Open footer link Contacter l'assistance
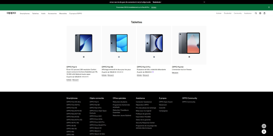Screen dimensions: 273x136 click(144, 102)
